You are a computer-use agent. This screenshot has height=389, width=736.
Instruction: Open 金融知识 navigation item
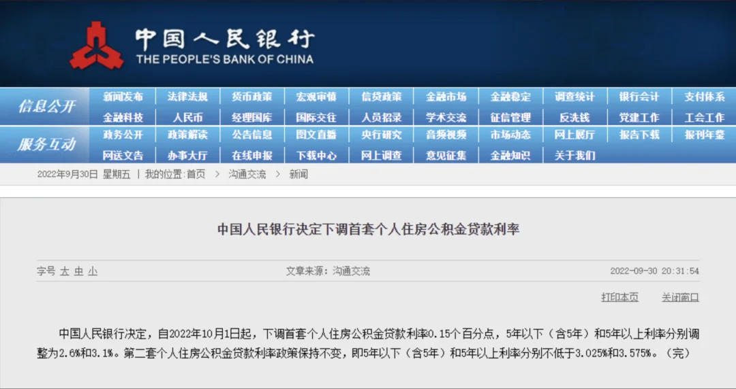tap(510, 155)
